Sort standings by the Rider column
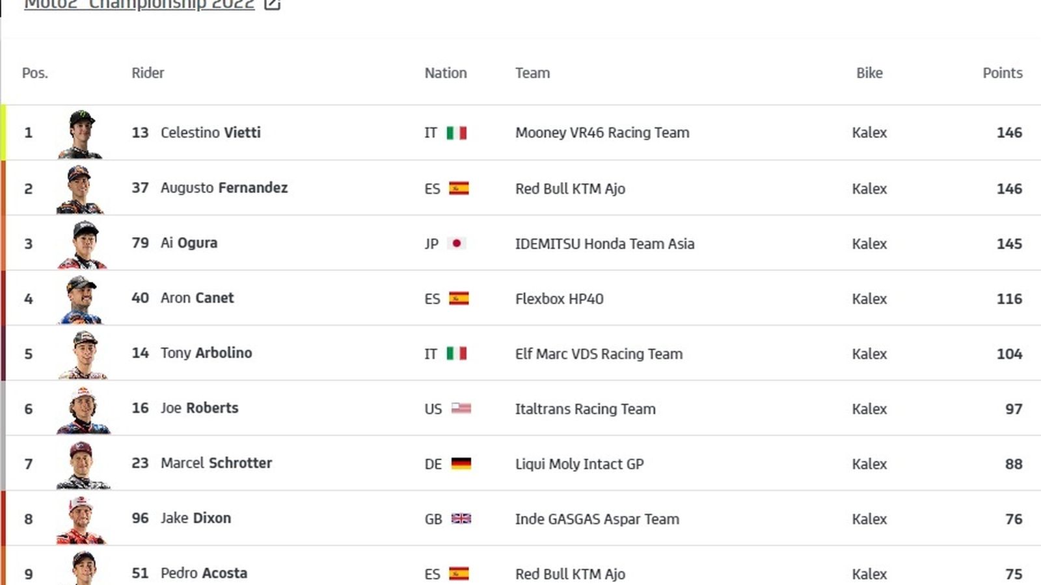This screenshot has width=1041, height=585. (148, 73)
